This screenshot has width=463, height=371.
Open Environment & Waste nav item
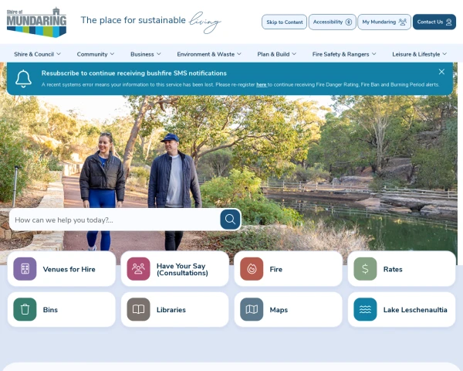pyautogui.click(x=206, y=54)
